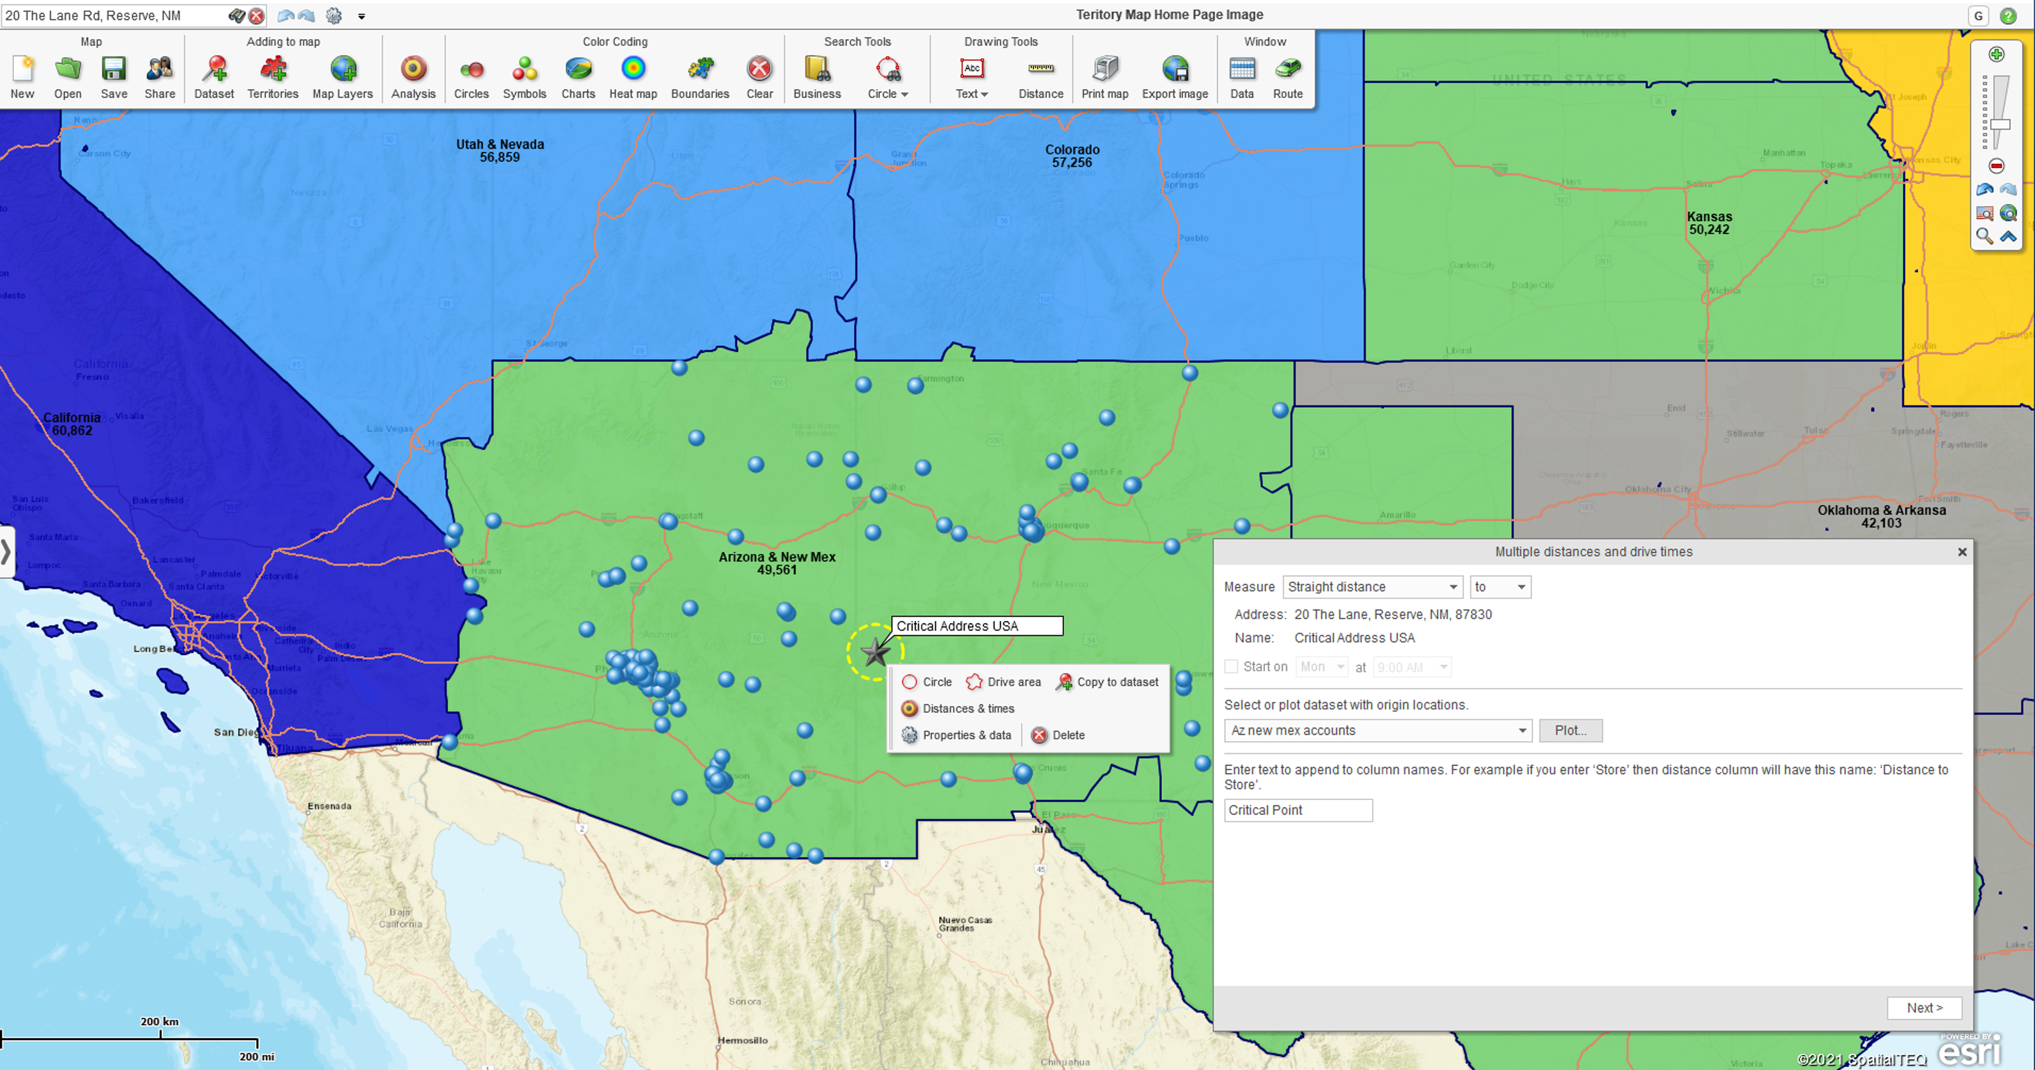This screenshot has width=2035, height=1070.
Task: Click the undo arrow in title bar
Action: tap(286, 16)
